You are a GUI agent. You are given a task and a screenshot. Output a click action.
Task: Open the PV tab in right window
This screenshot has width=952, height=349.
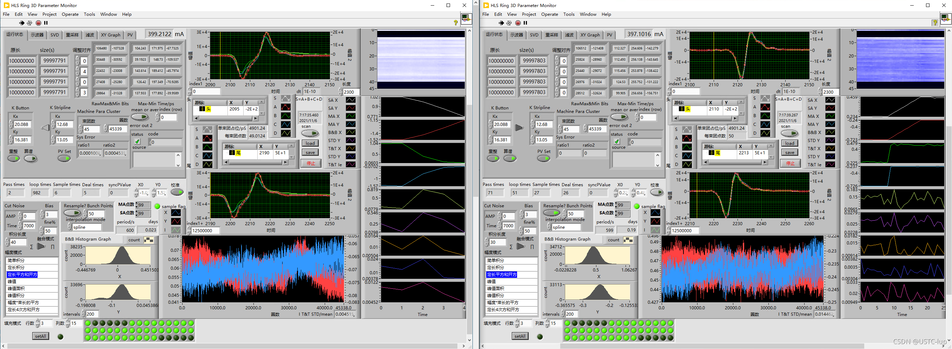pyautogui.click(x=609, y=35)
